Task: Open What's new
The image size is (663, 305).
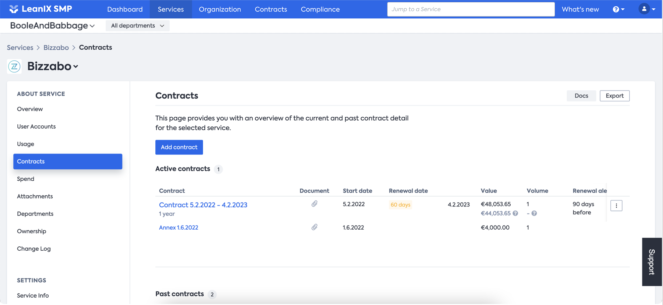Action: [x=580, y=9]
